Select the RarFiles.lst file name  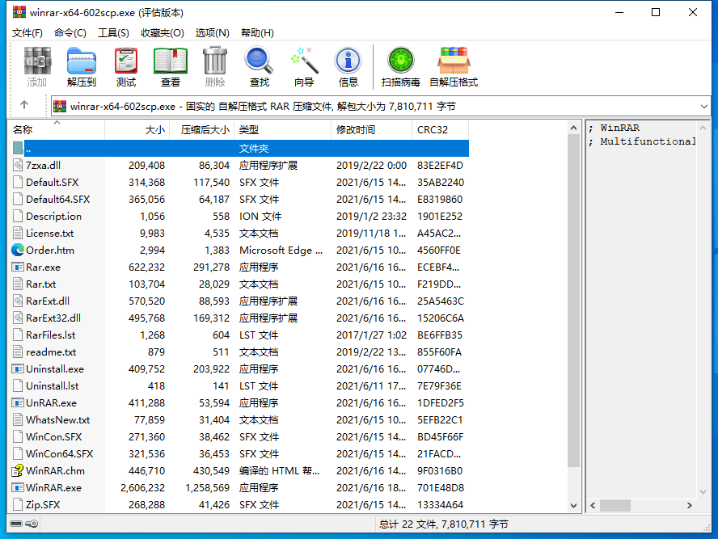point(50,335)
